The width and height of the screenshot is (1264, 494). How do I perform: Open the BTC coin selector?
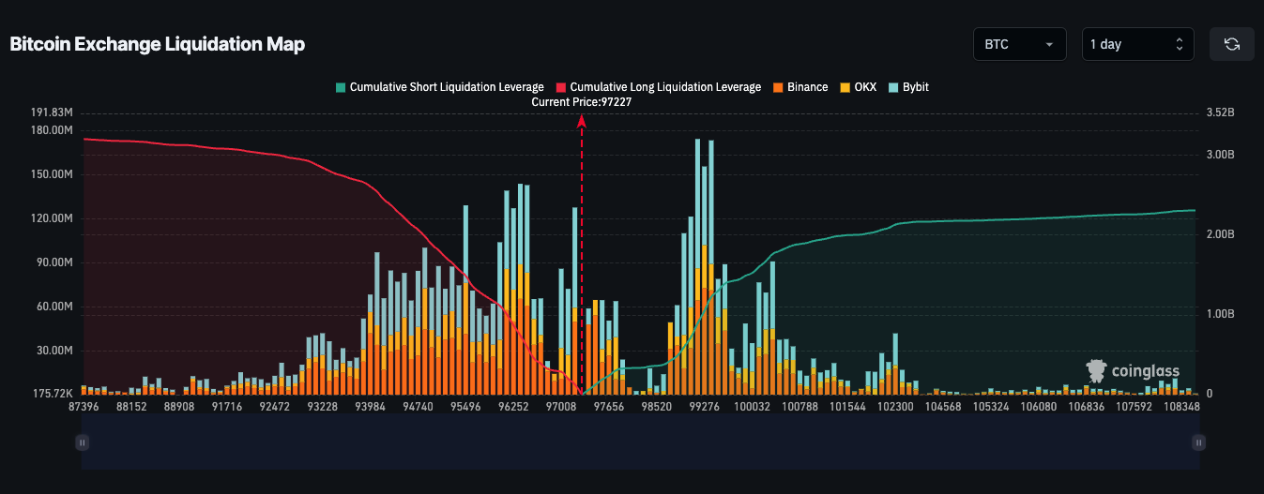pyautogui.click(x=1019, y=44)
